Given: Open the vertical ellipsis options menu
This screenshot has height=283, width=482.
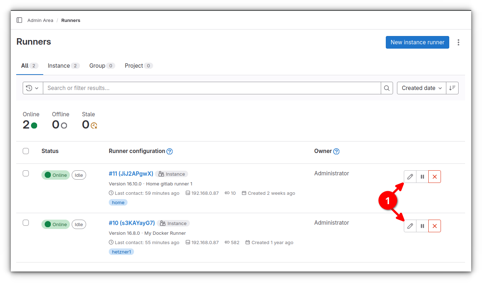Looking at the screenshot, I should click(x=458, y=42).
